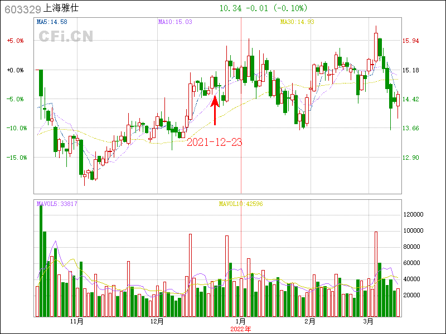Viewport: 446px width, 334px height.
Task: Click the 12月 month label
Action: pos(157,322)
